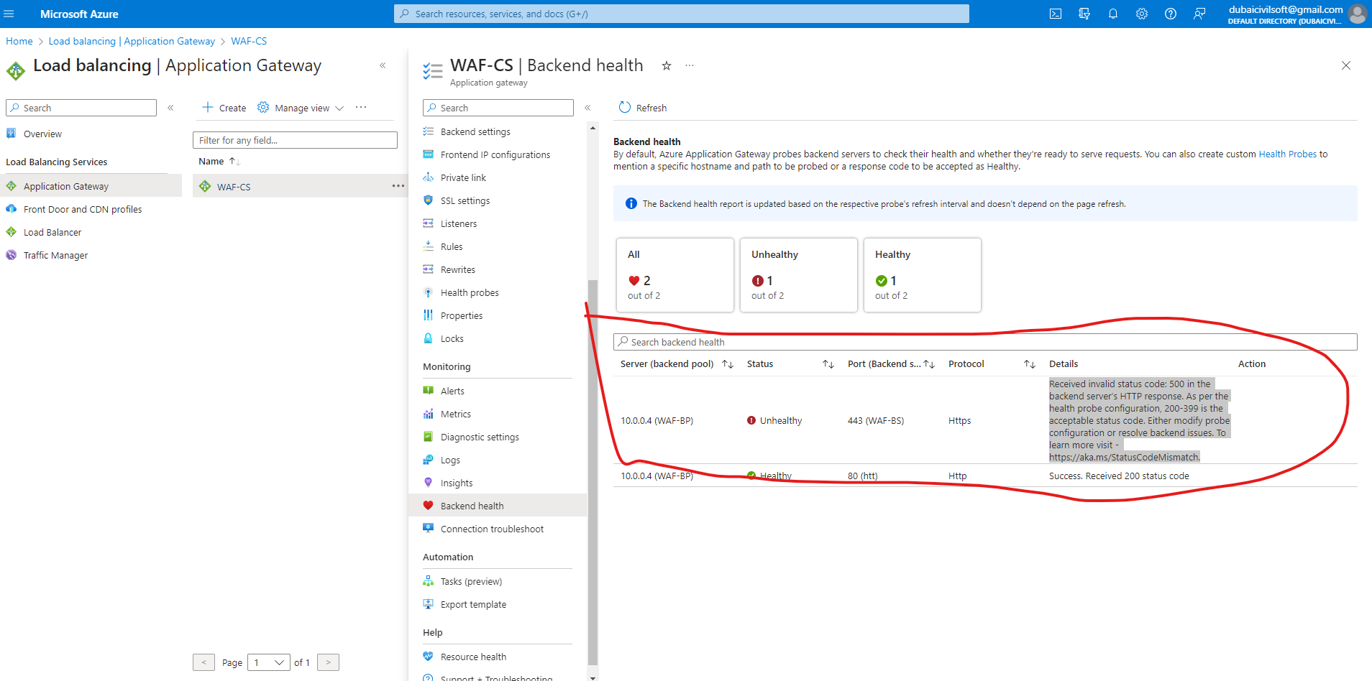
Task: Focus the left services Search box
Action: [x=81, y=108]
